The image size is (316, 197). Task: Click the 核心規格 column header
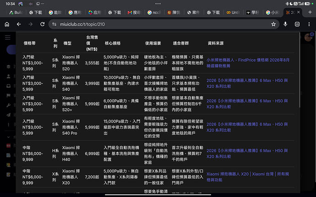tap(113, 43)
